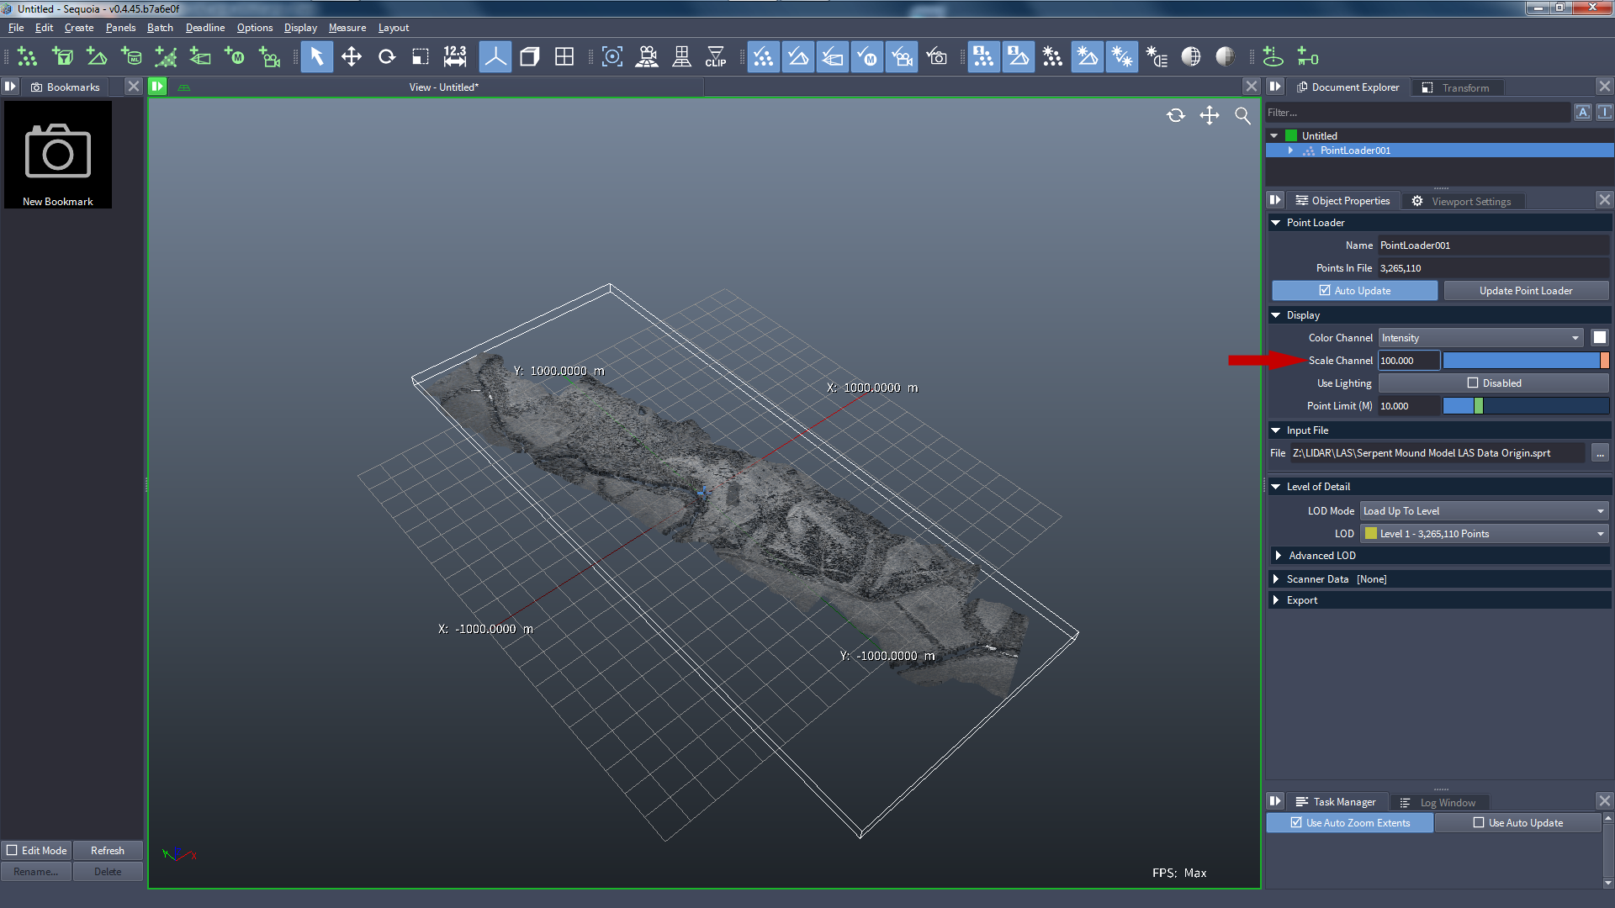This screenshot has height=908, width=1615.
Task: Click the Update Point Loader button
Action: point(1526,290)
